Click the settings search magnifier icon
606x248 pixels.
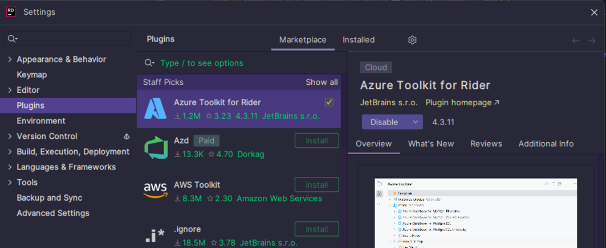click(13, 39)
